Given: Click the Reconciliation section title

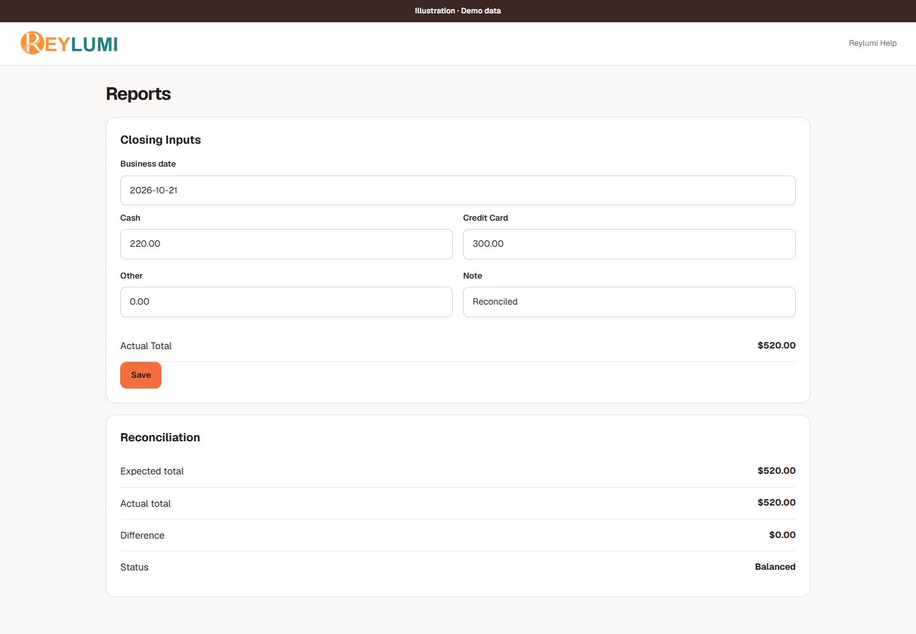Looking at the screenshot, I should pyautogui.click(x=160, y=438).
